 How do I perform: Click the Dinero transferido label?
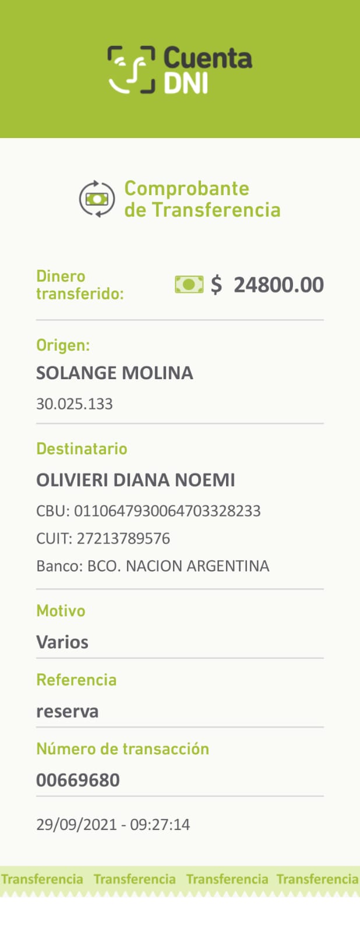click(x=80, y=285)
